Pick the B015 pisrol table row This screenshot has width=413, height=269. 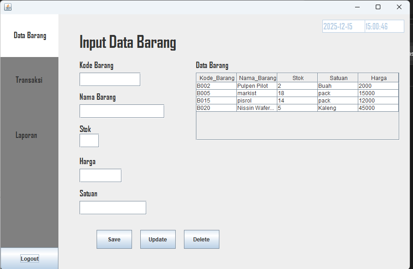coord(257,101)
